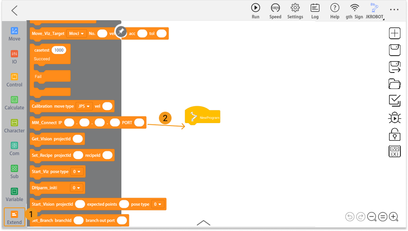The image size is (408, 231).
Task: Click the padlock lock icon
Action: coord(395,134)
